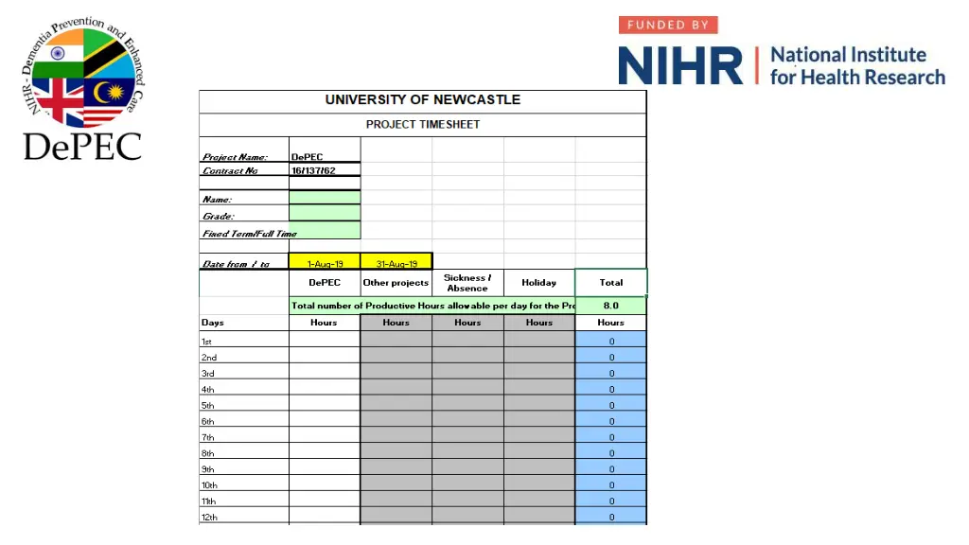Click the DePEC hours cell for the 5th

[x=325, y=403]
